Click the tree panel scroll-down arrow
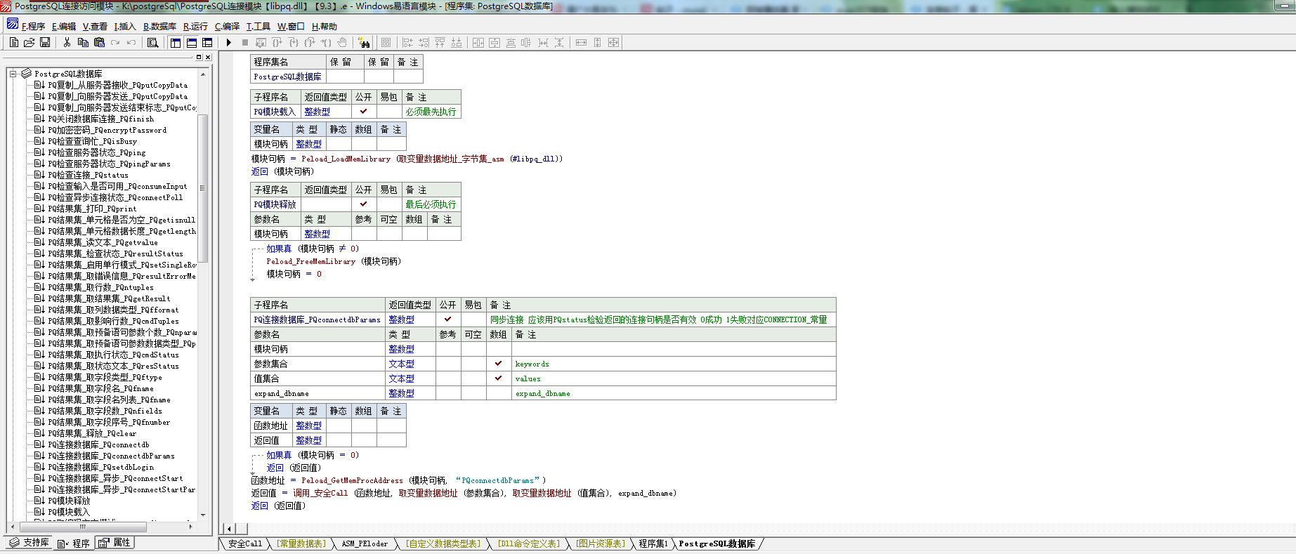1296x554 pixels. (203, 515)
